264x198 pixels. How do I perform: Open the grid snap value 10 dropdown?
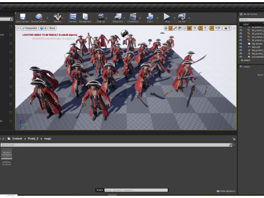pyautogui.click(x=195, y=28)
